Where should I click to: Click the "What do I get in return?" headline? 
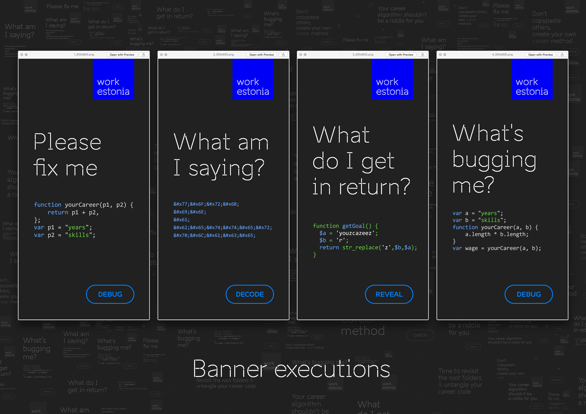[361, 161]
